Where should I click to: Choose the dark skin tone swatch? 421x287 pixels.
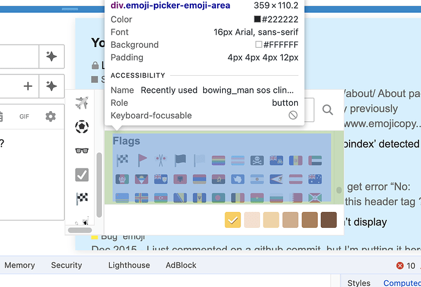point(329,220)
